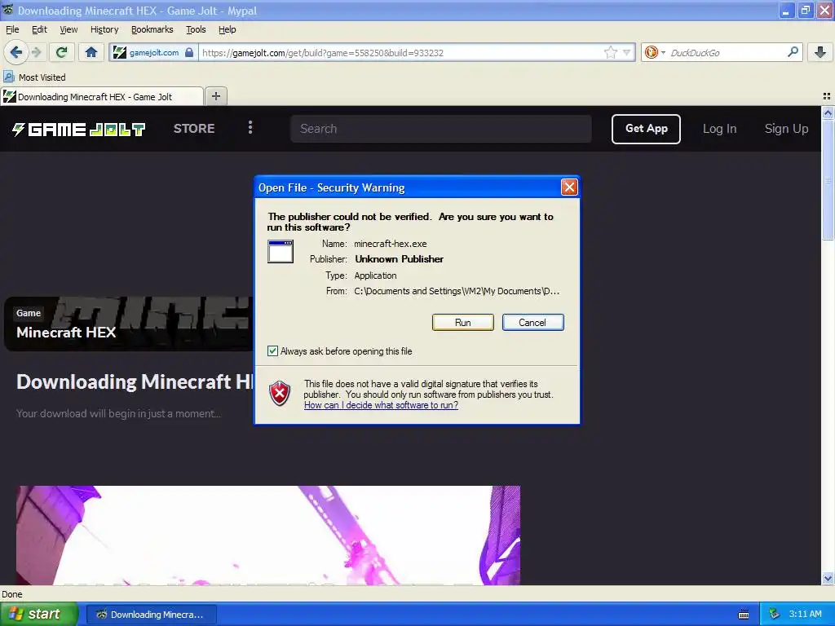Click the page scrollbar up arrow
The height and width of the screenshot is (626, 835).
pyautogui.click(x=828, y=112)
